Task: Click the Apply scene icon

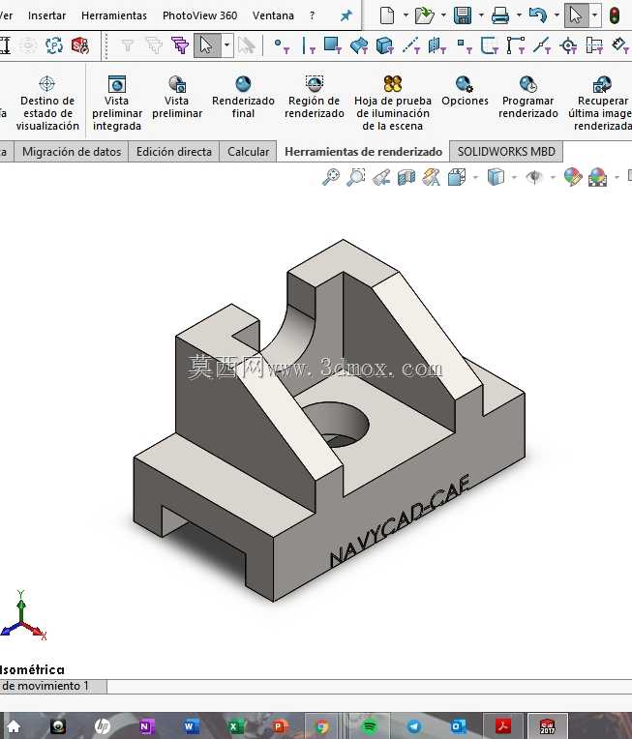Action: tap(597, 177)
